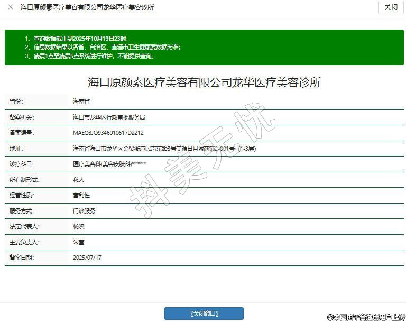Image resolution: width=406 pixels, height=321 pixels.
Task: Click the system maintenance notice line
Action: tap(90, 56)
